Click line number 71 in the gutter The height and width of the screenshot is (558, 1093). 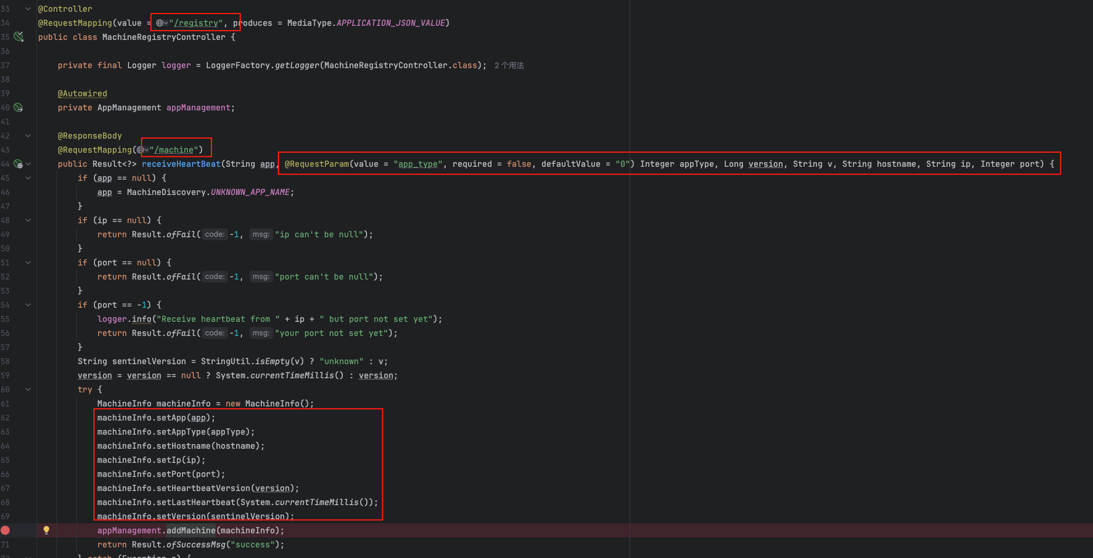[5, 544]
